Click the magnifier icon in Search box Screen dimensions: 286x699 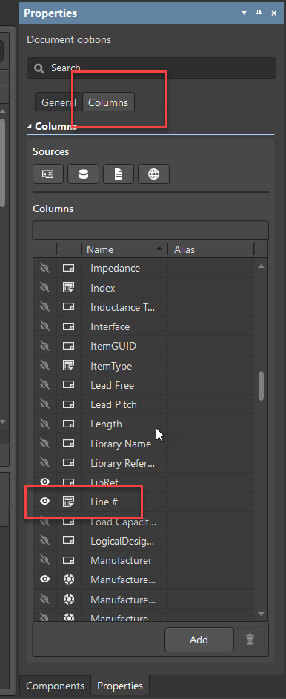[39, 68]
